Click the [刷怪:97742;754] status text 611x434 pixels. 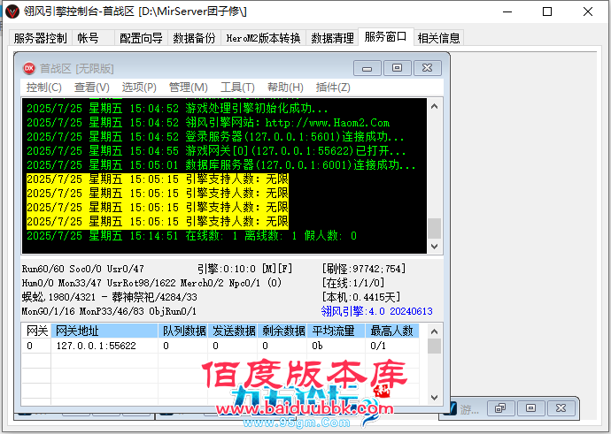pos(364,269)
